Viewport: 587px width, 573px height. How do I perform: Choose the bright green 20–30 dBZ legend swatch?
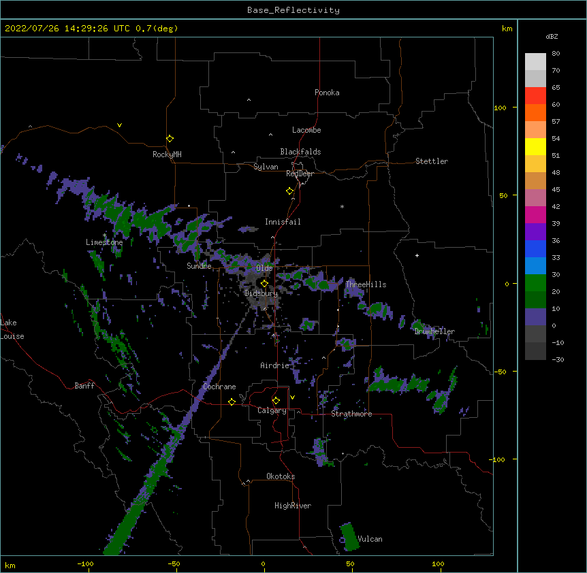click(535, 283)
